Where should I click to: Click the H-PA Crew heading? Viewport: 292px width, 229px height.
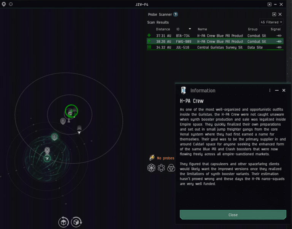click(192, 101)
